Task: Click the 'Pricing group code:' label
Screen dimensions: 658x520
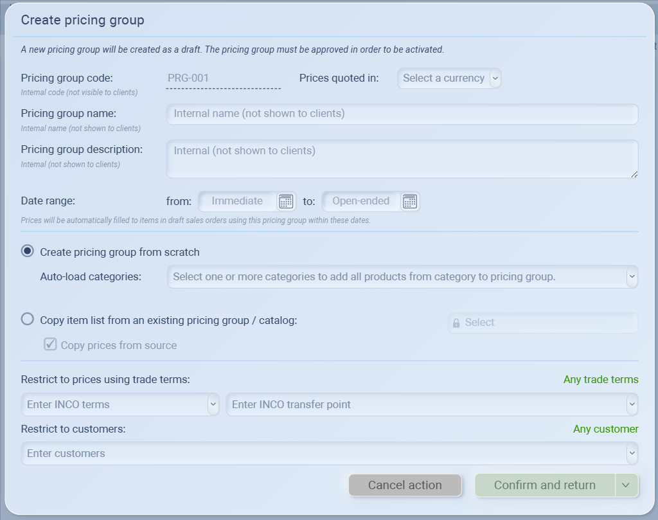Action: (67, 78)
